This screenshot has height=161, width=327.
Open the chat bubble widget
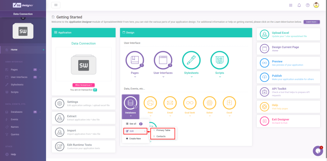[x=318, y=151]
